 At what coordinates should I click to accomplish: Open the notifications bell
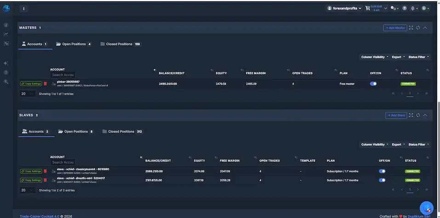[x=412, y=8]
